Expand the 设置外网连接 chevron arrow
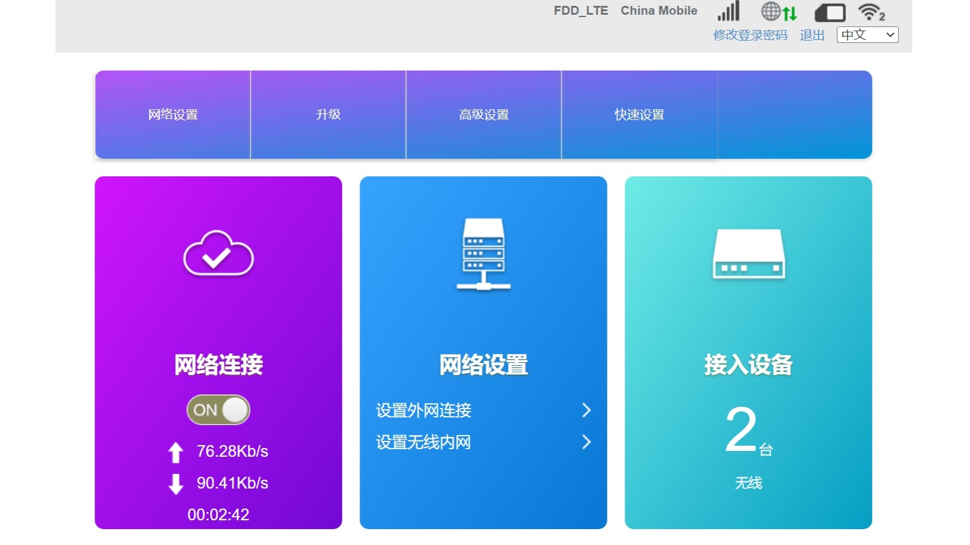This screenshot has width=970, height=545. [586, 410]
